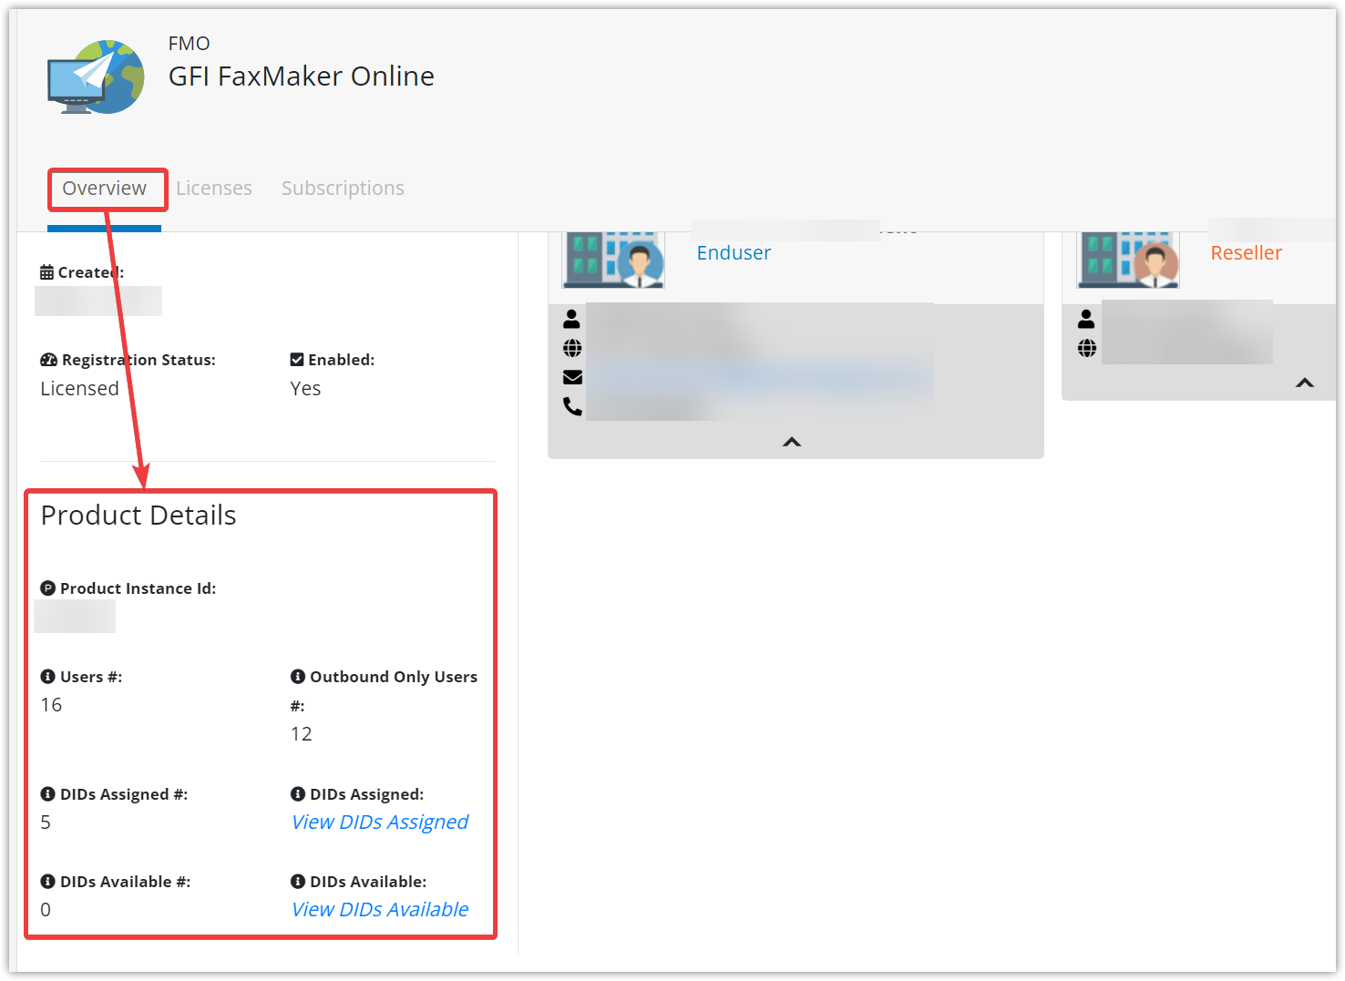Click the calendar icon beside Created
This screenshot has height=981, width=1345.
[46, 272]
